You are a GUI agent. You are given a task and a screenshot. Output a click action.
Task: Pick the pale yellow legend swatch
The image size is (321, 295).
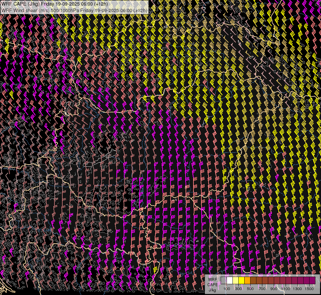[x=235, y=281]
